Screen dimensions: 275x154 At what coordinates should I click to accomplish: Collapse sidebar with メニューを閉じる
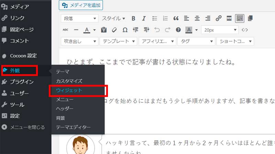tap(27, 127)
